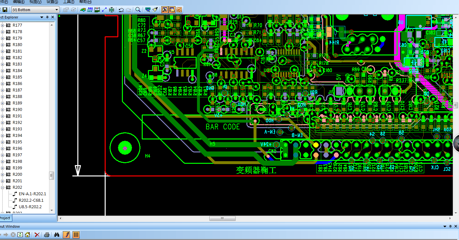Click the paintbrush redraw icon
Viewport: 459px width, 240px height.
coord(155,10)
